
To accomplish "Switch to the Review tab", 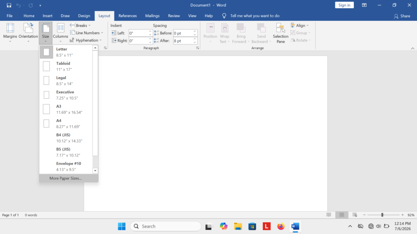I will click(x=174, y=16).
